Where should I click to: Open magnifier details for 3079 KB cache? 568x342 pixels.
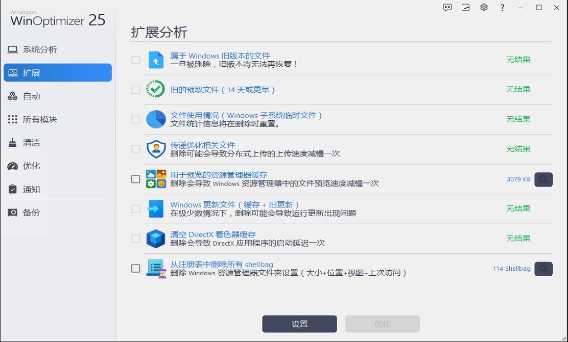[x=543, y=179]
